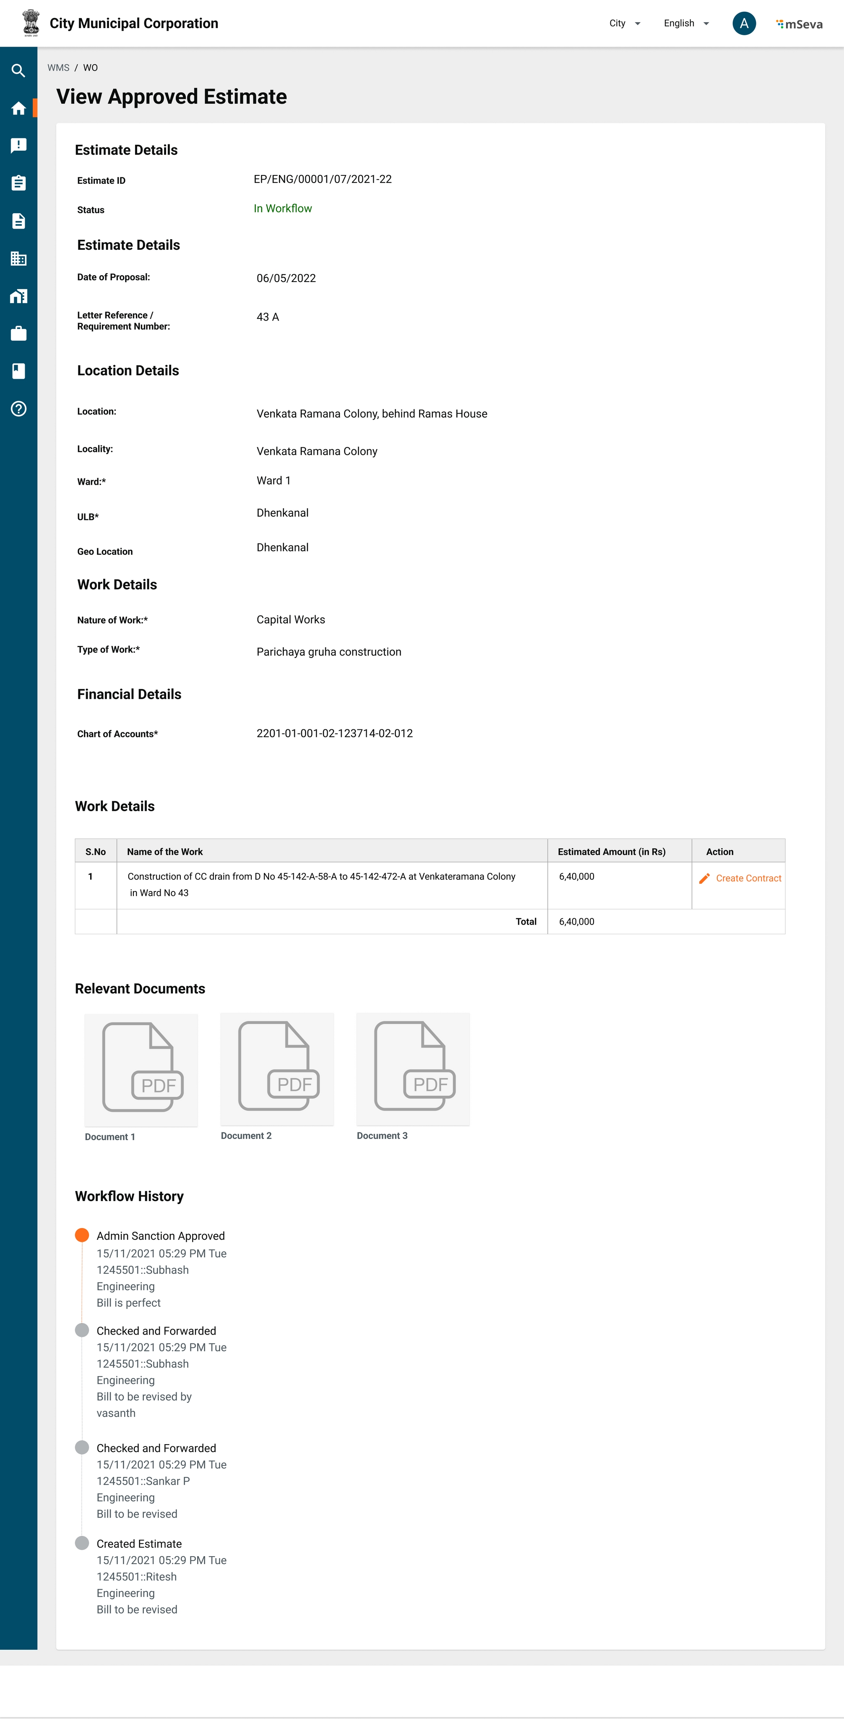Click the user avatar A
The width and height of the screenshot is (844, 1719).
click(744, 24)
